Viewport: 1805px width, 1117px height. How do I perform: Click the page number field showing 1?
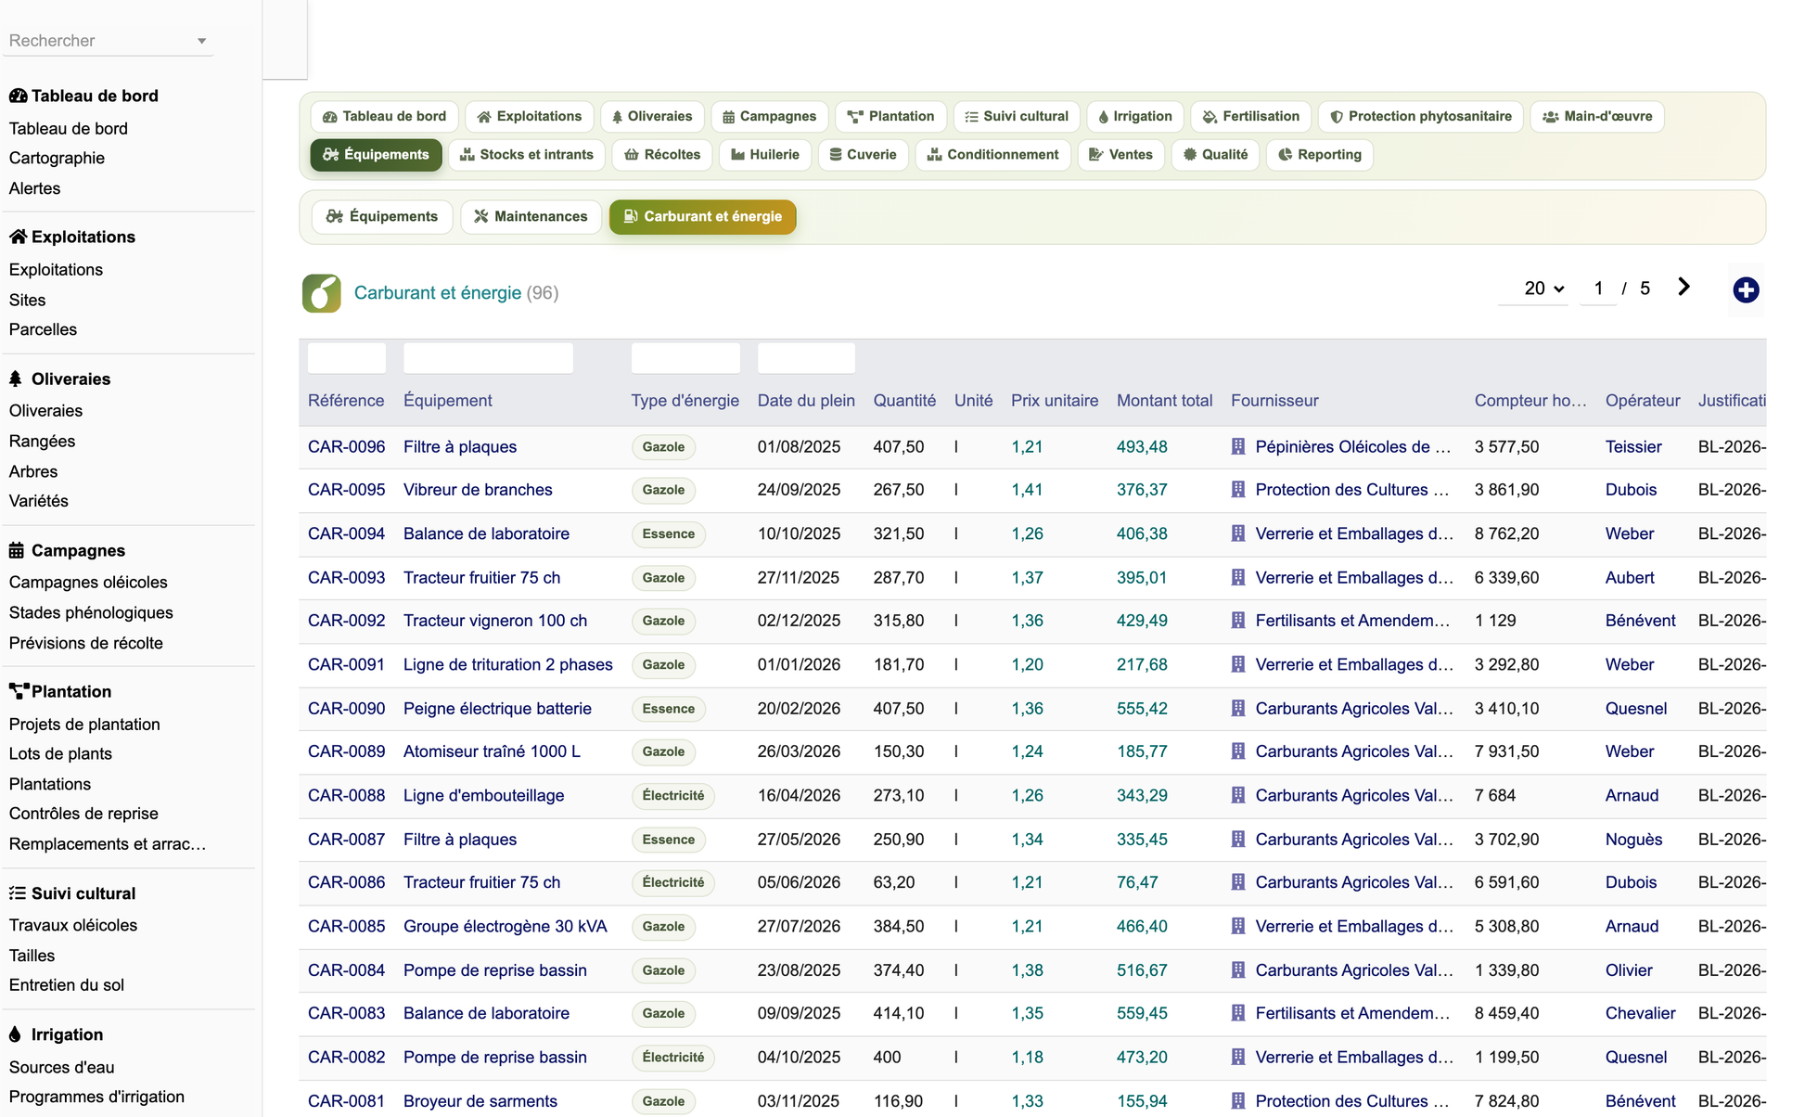[1598, 289]
